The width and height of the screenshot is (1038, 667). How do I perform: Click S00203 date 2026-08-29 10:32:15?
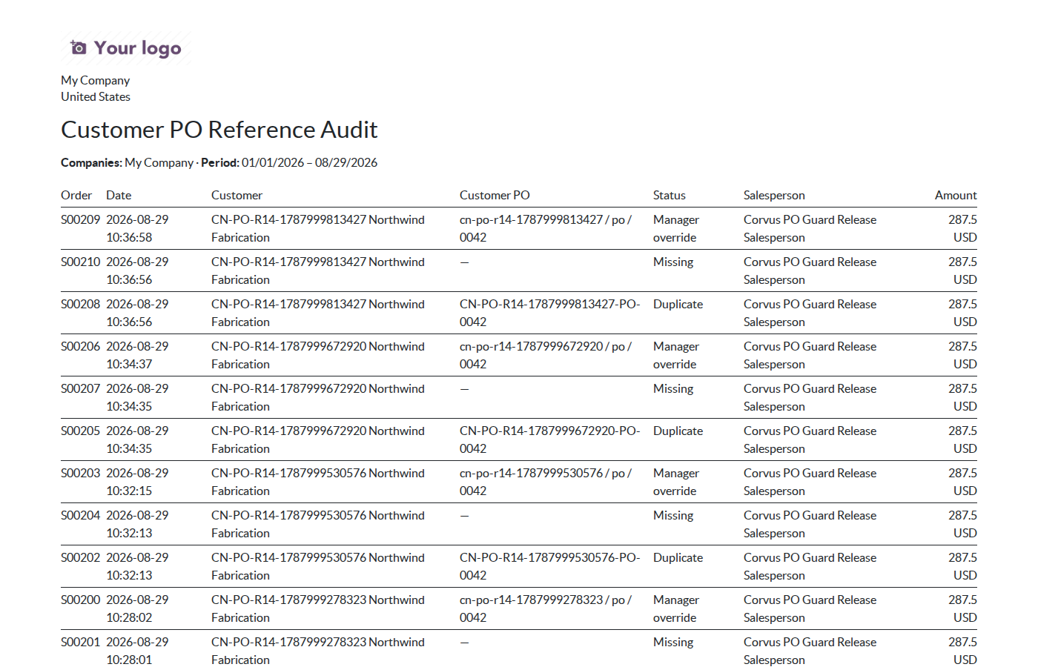click(137, 482)
